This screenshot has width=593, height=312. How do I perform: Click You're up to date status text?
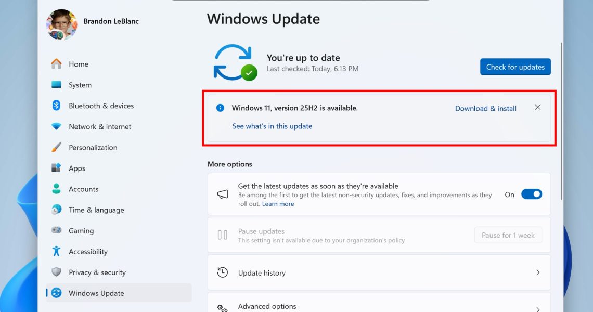(x=303, y=58)
